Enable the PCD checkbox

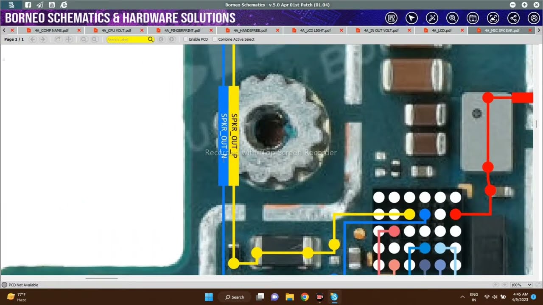tap(185, 39)
